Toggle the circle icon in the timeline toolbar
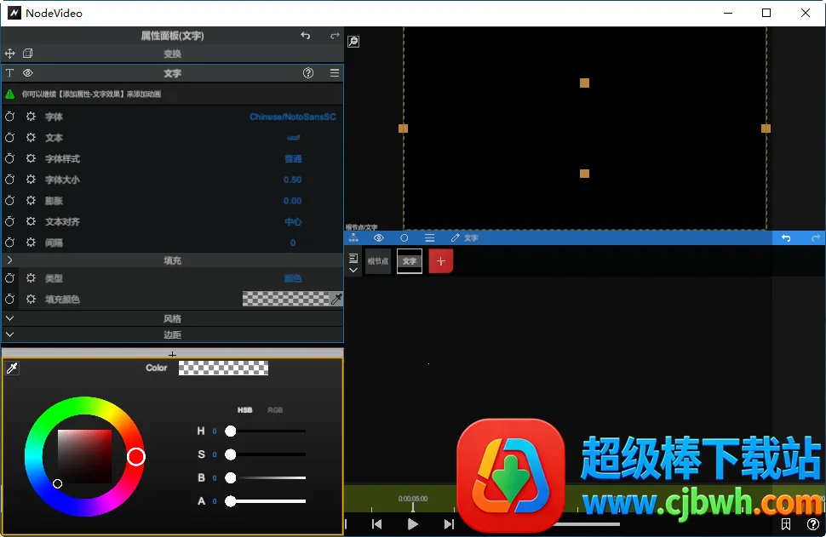This screenshot has height=537, width=826. pyautogui.click(x=404, y=238)
